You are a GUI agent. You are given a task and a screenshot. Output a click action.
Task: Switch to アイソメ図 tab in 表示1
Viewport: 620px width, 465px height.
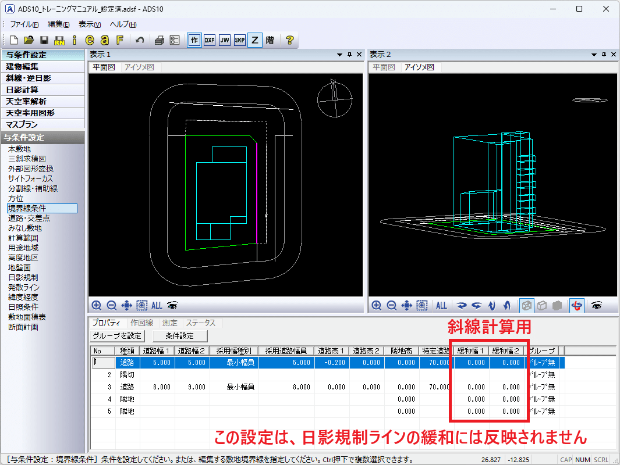[139, 67]
